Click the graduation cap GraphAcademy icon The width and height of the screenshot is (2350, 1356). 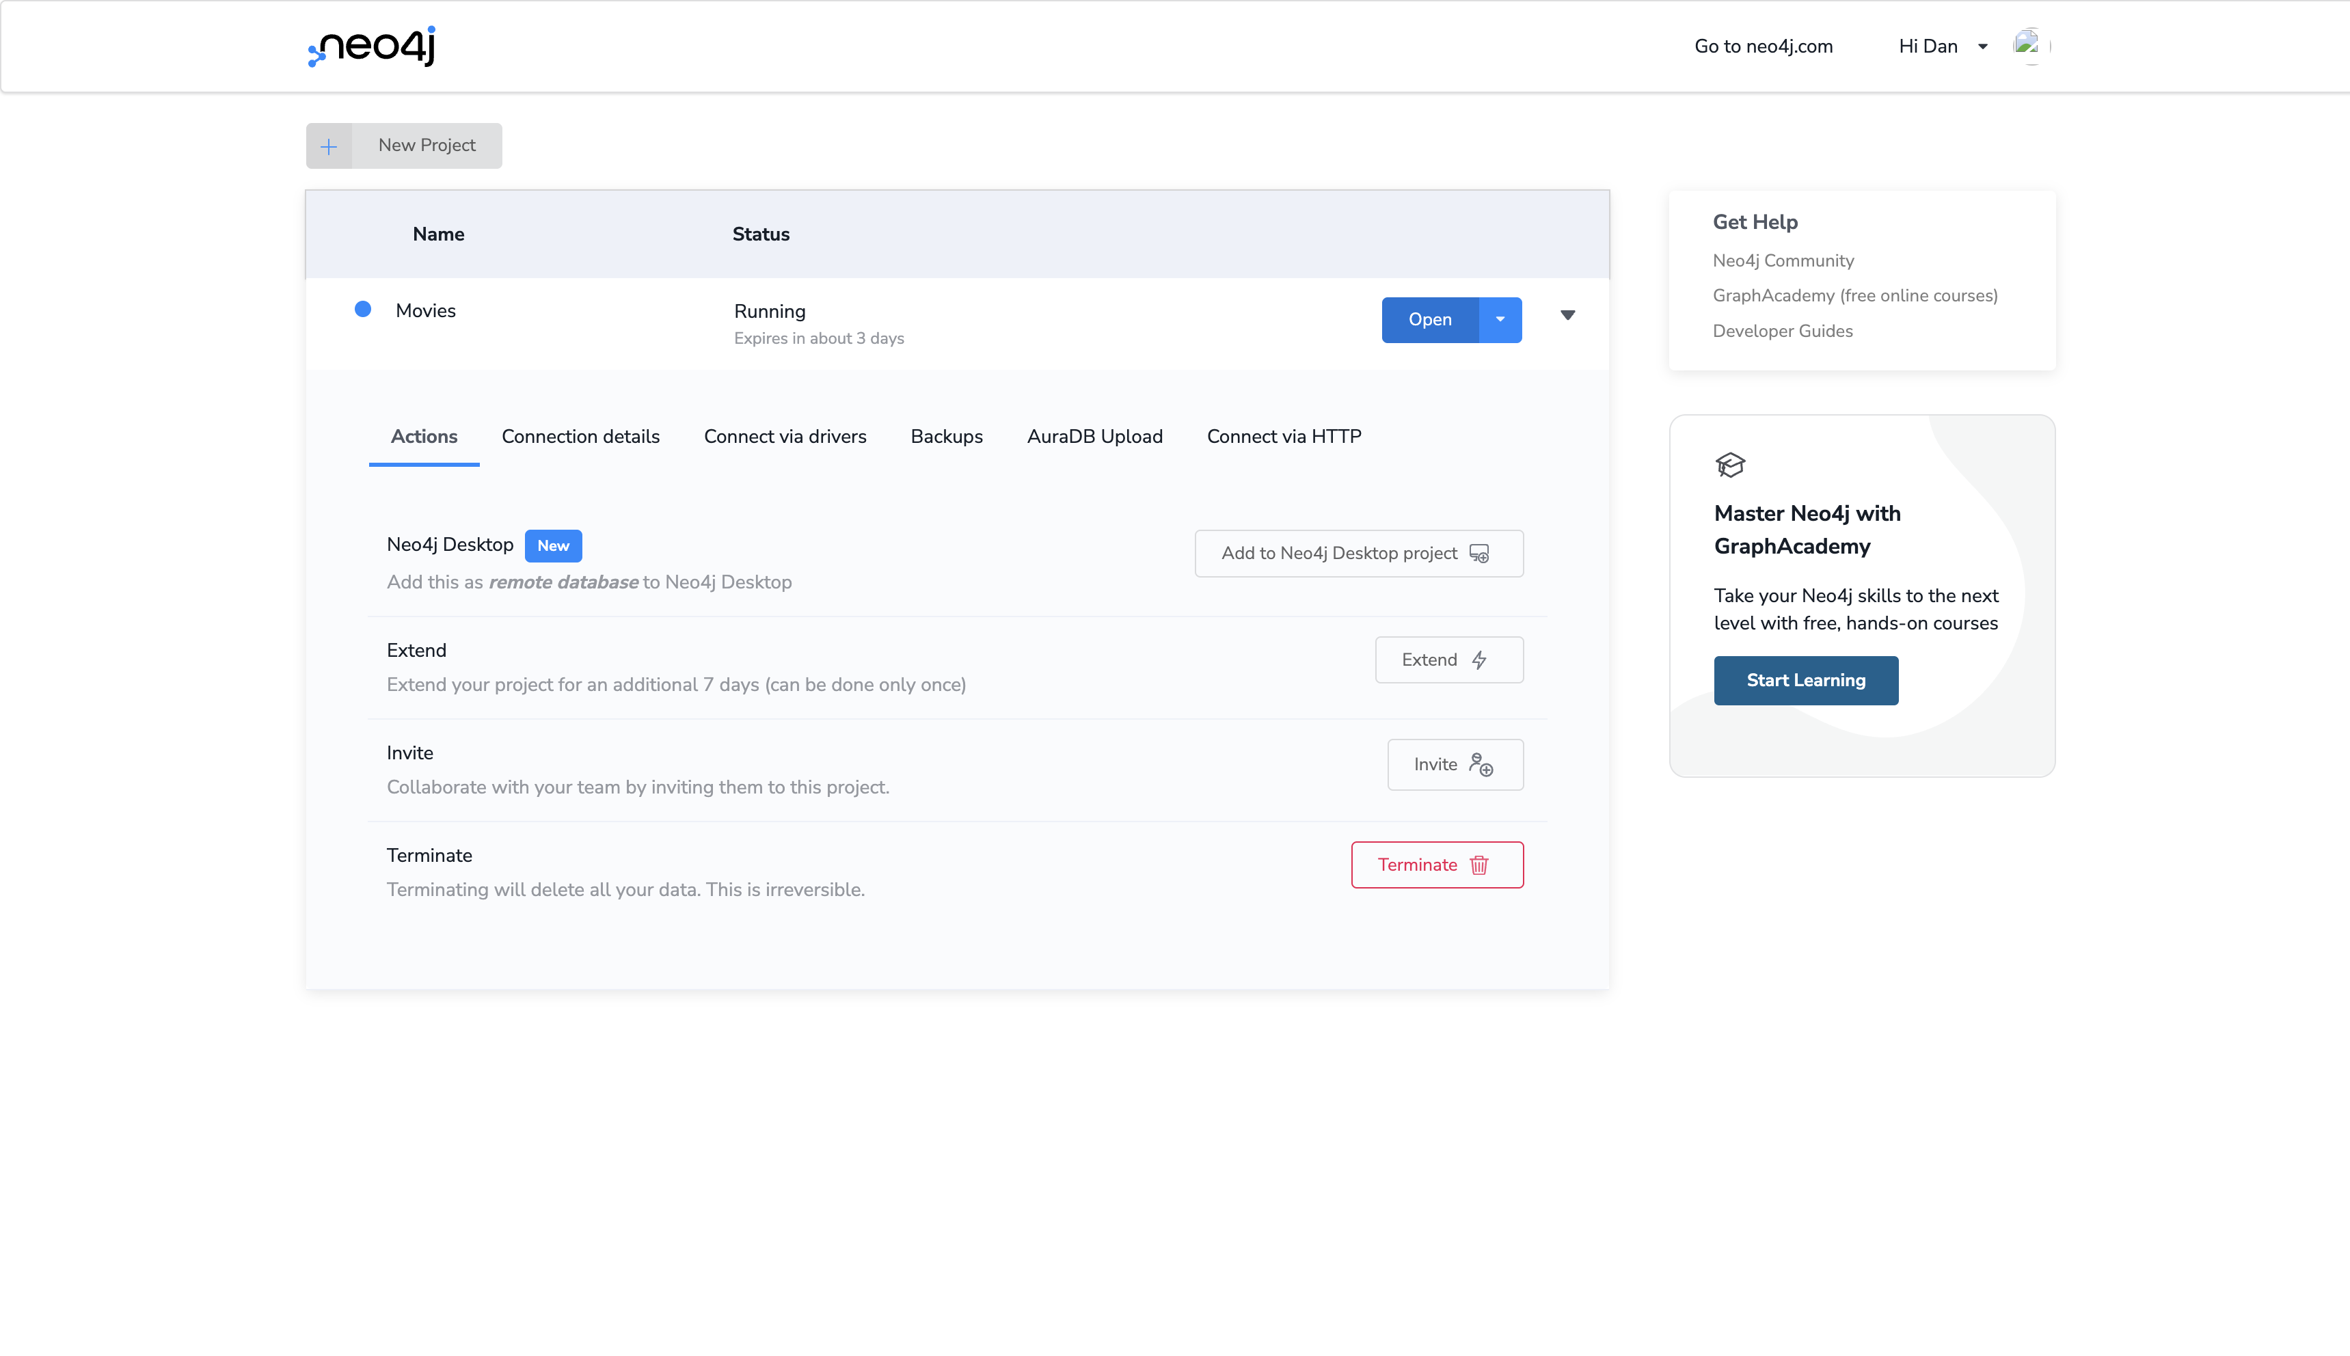tap(1731, 465)
